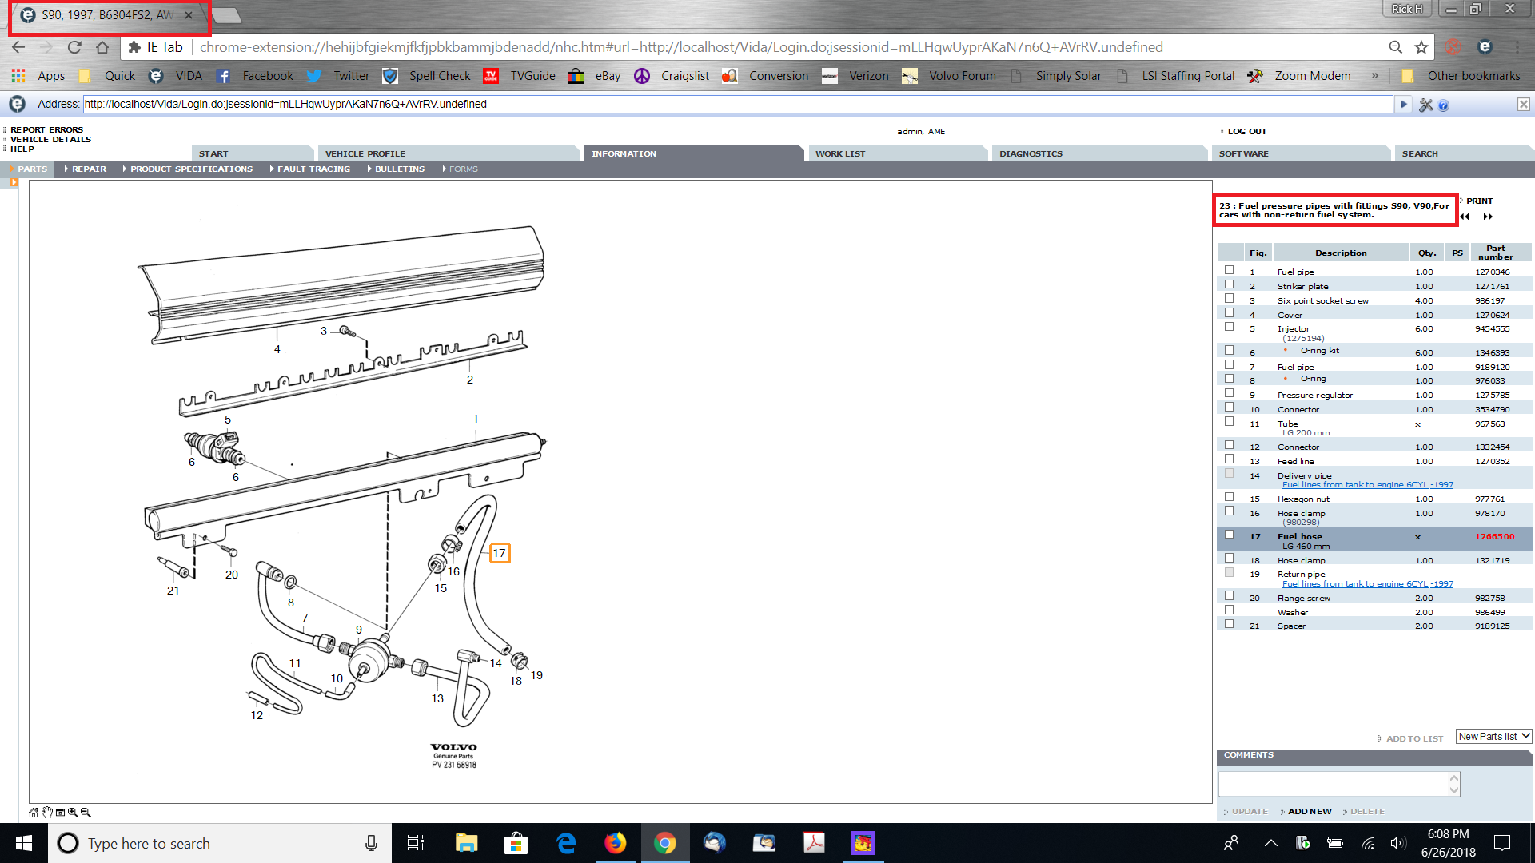The height and width of the screenshot is (863, 1535).
Task: Expand the Product Specifications submenu
Action: pos(190,169)
